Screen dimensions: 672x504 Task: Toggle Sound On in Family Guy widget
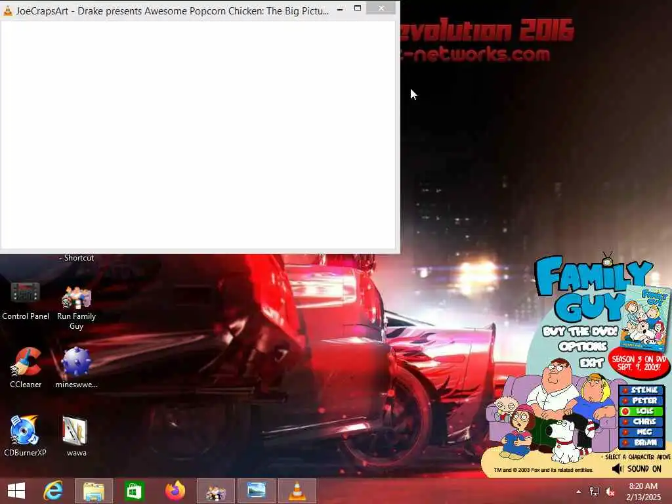click(x=637, y=469)
